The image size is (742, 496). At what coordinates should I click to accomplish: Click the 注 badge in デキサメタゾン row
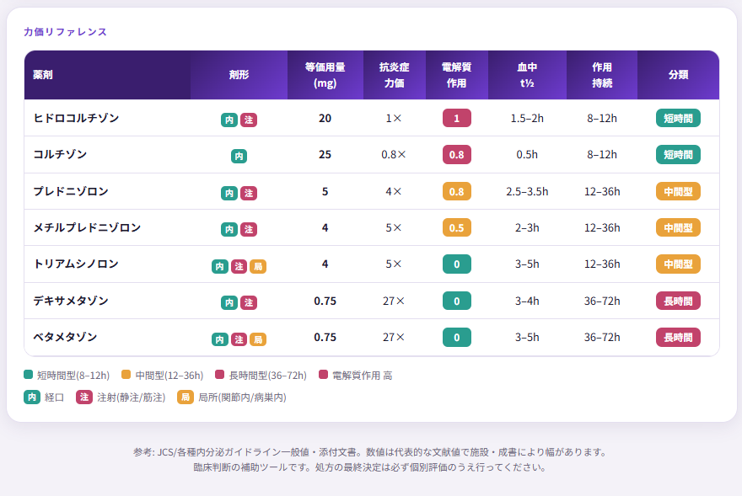point(249,302)
